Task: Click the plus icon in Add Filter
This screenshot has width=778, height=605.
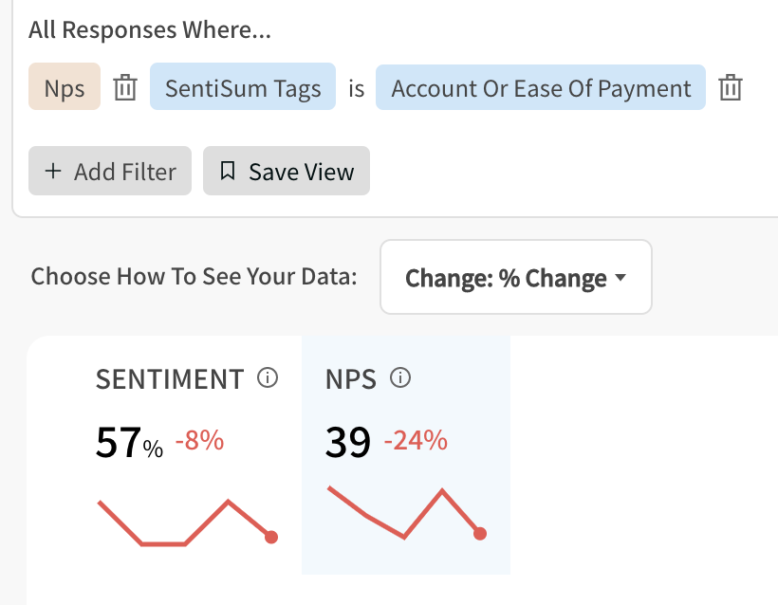Action: click(x=53, y=171)
